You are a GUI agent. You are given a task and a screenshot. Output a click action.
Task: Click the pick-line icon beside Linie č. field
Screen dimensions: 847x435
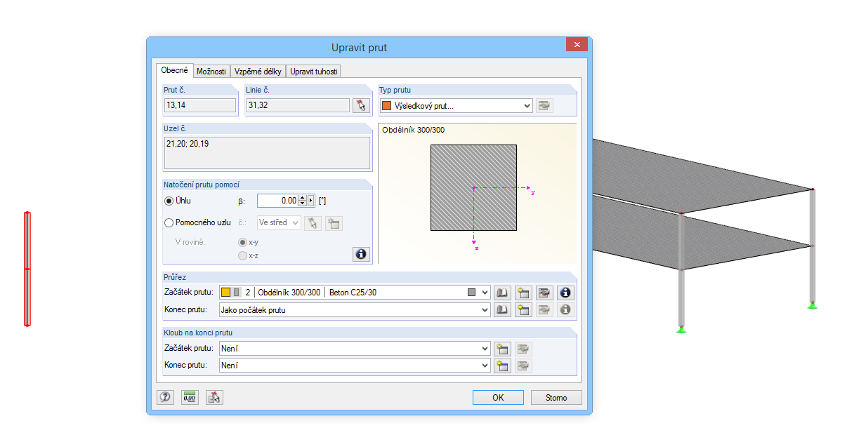point(360,106)
